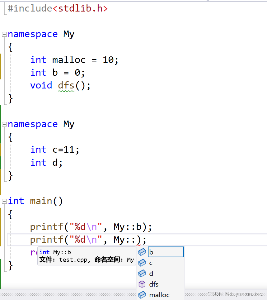Click My::b in the first printf call
267x300 pixels.
click(128, 227)
